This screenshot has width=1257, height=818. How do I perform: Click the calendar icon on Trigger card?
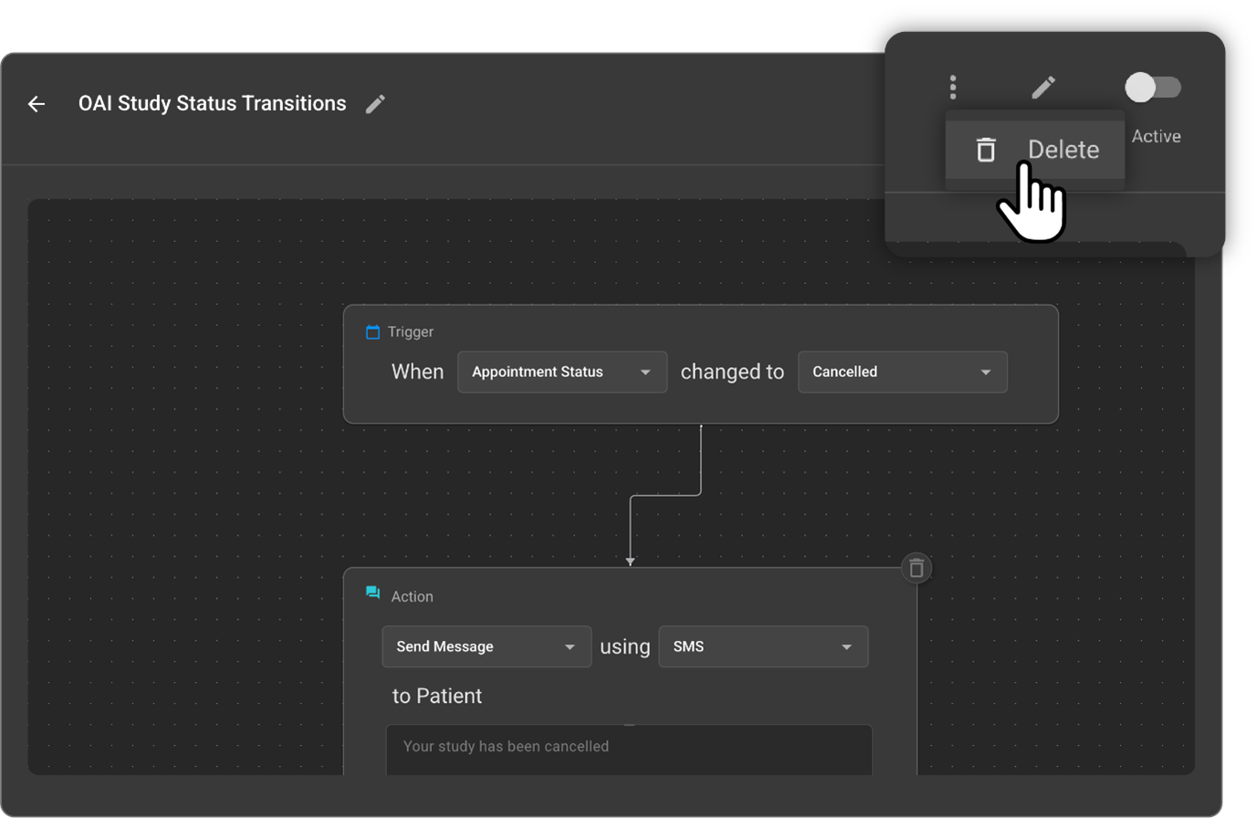pos(372,332)
